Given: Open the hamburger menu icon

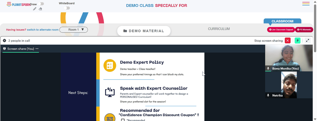Looking at the screenshot, I should coord(306,3).
